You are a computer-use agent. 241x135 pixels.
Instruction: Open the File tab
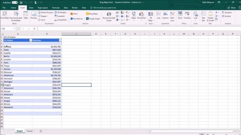click(x=4, y=7)
